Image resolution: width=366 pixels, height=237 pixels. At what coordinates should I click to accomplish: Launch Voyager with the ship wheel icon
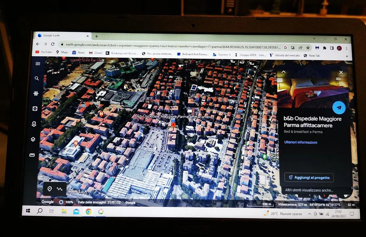[x=36, y=93]
